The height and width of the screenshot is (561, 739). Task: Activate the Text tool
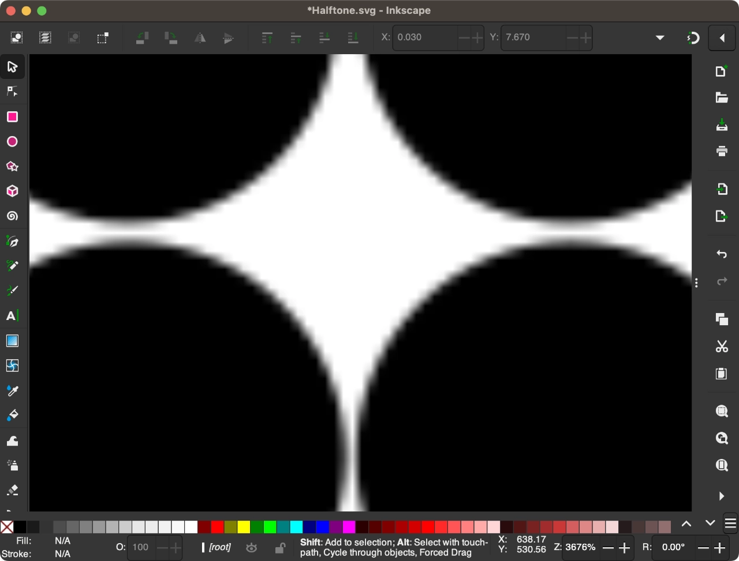click(x=12, y=316)
